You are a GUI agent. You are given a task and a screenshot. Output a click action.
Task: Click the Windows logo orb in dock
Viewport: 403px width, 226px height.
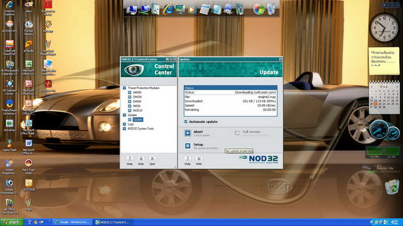[x=259, y=9]
